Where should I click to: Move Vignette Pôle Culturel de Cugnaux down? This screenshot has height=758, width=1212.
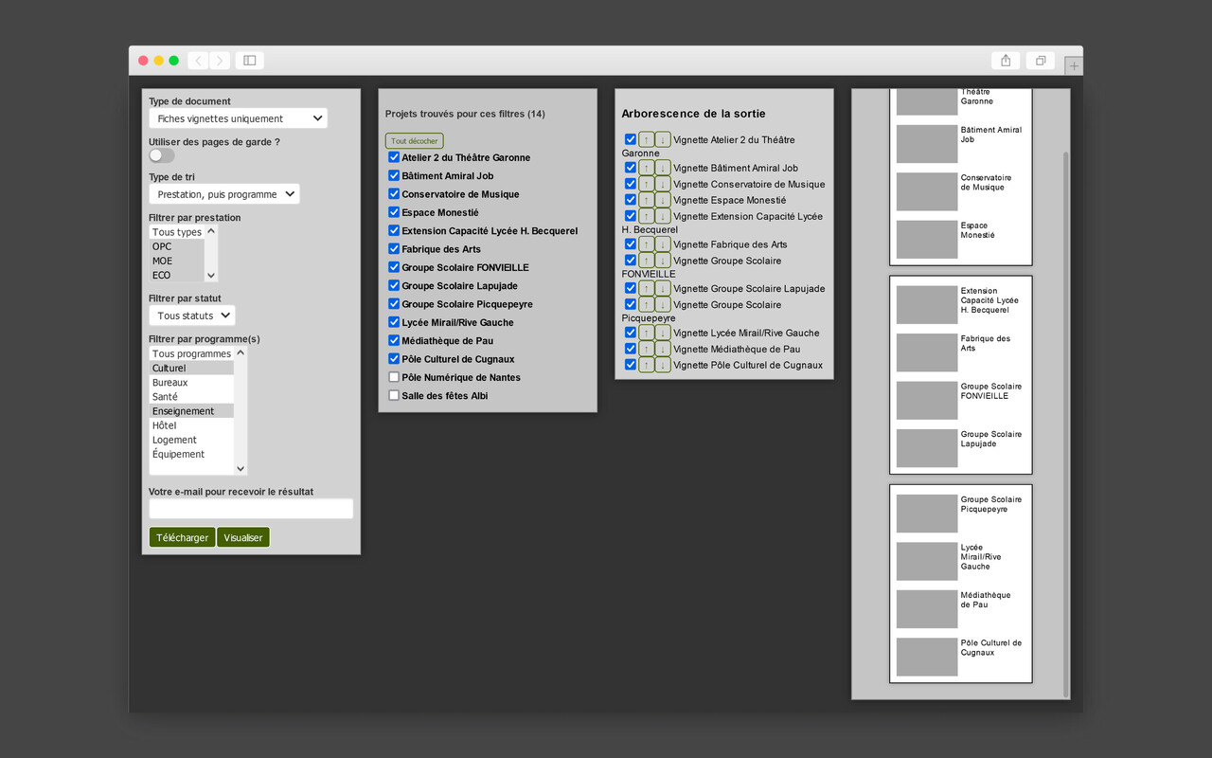663,365
